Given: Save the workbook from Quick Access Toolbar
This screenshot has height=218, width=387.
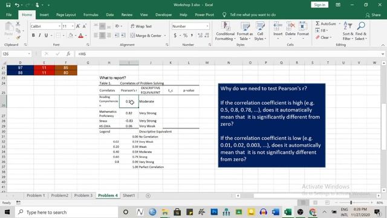Looking at the screenshot, I should [x=8, y=5].
